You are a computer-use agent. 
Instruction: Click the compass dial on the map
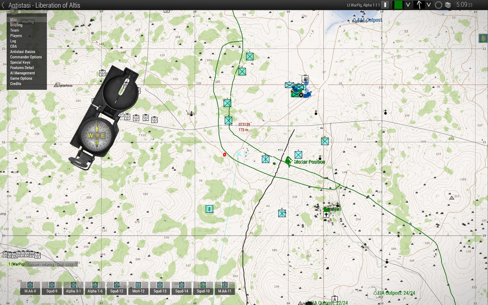pyautogui.click(x=96, y=136)
